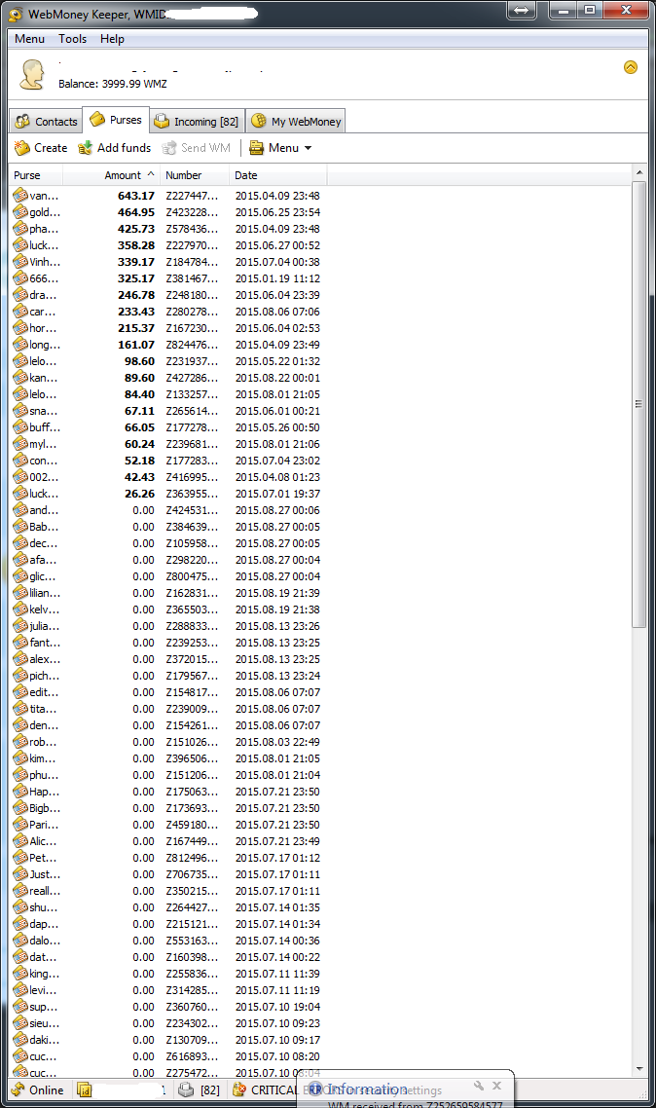Screen dimensions: 656x1108
Task: Select the purse icon for sna… row
Action: [20, 411]
